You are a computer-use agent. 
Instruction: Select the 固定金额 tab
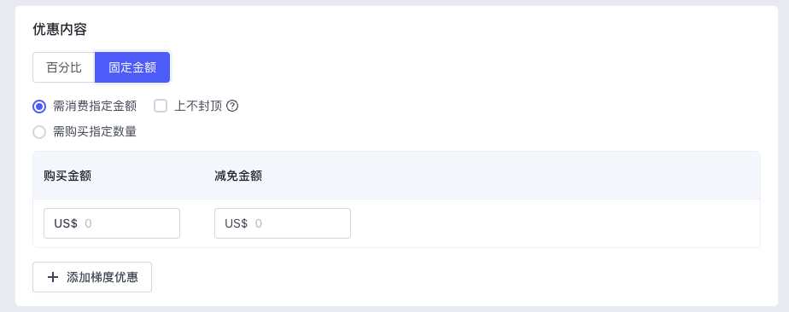[132, 67]
